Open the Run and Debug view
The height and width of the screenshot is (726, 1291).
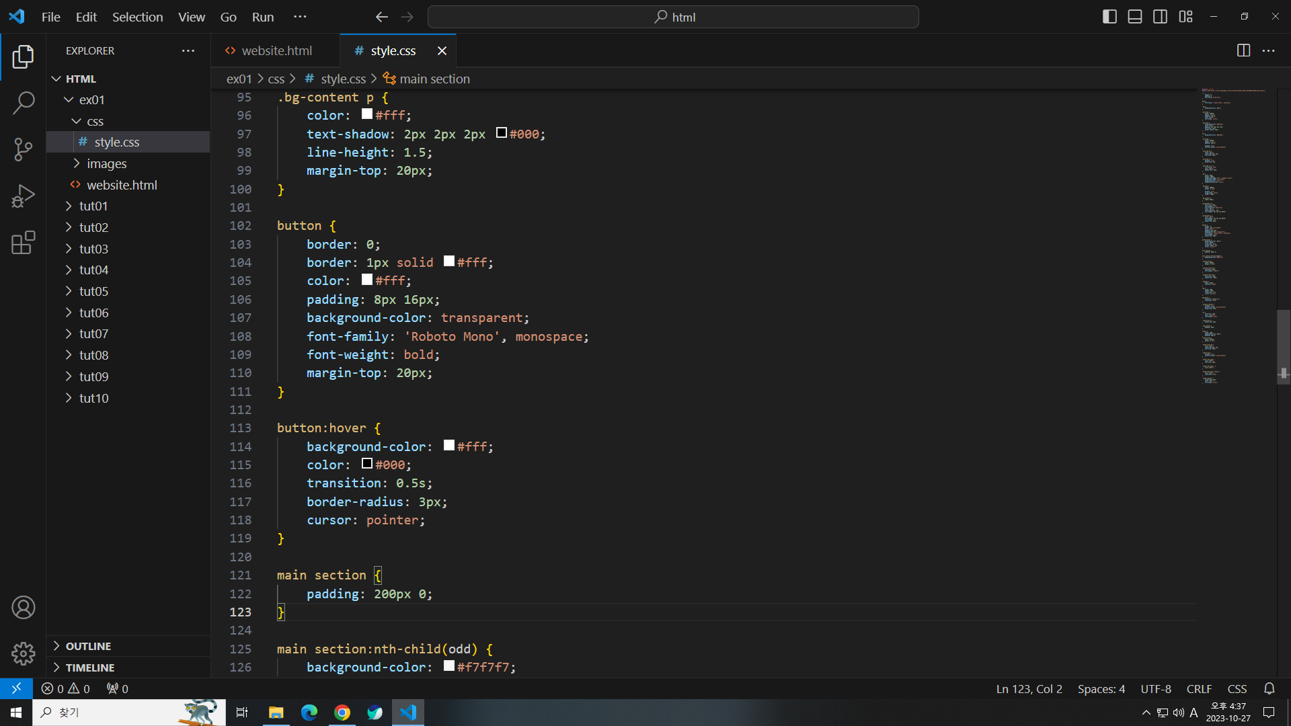pos(23,196)
